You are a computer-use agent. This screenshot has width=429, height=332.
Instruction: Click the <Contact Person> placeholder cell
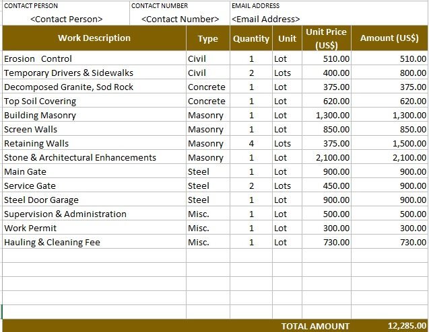[66, 19]
